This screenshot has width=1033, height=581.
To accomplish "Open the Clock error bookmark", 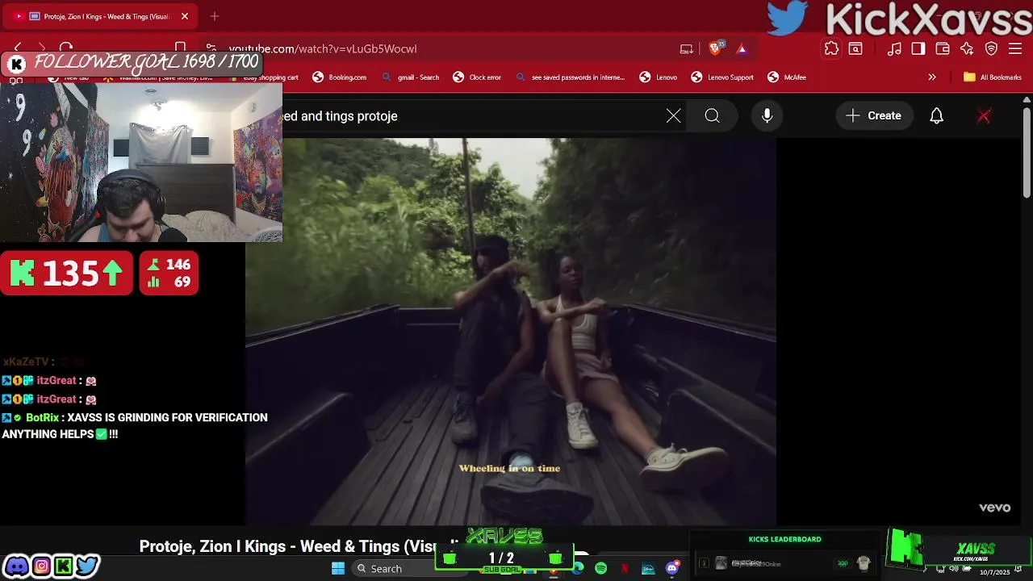I will coord(477,77).
